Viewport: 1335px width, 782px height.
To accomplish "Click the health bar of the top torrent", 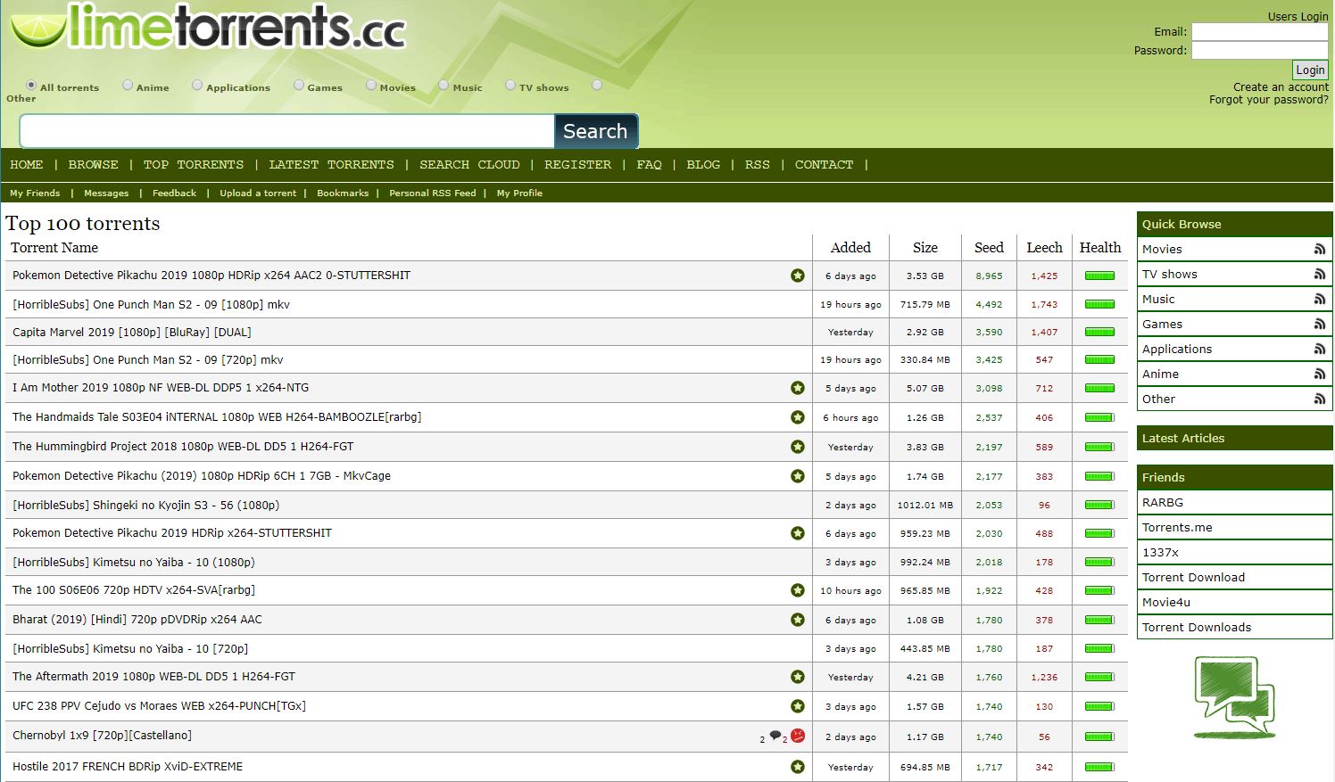I will (x=1099, y=276).
